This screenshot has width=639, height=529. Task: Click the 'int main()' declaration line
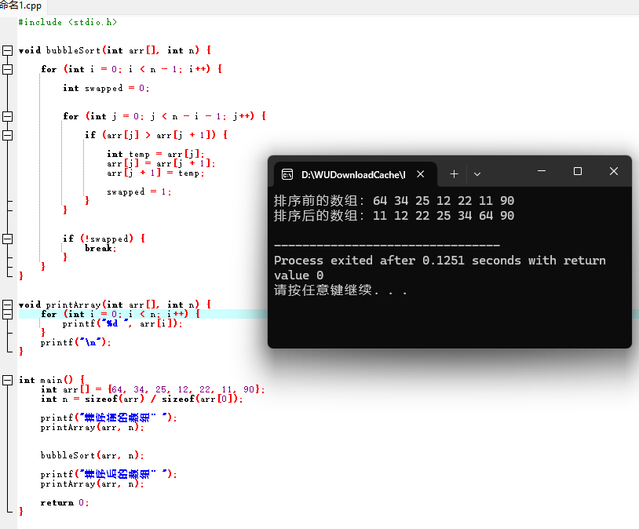point(52,380)
